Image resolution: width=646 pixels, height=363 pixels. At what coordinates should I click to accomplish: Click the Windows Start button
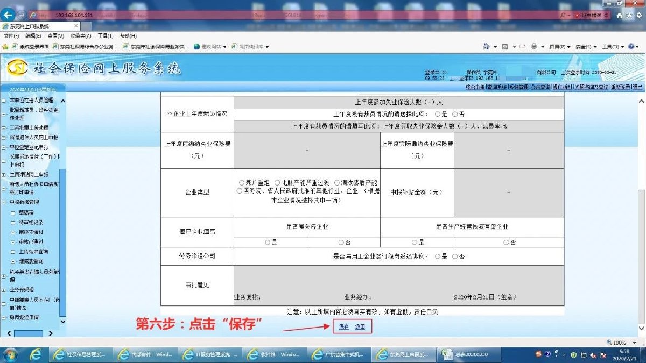click(x=11, y=354)
